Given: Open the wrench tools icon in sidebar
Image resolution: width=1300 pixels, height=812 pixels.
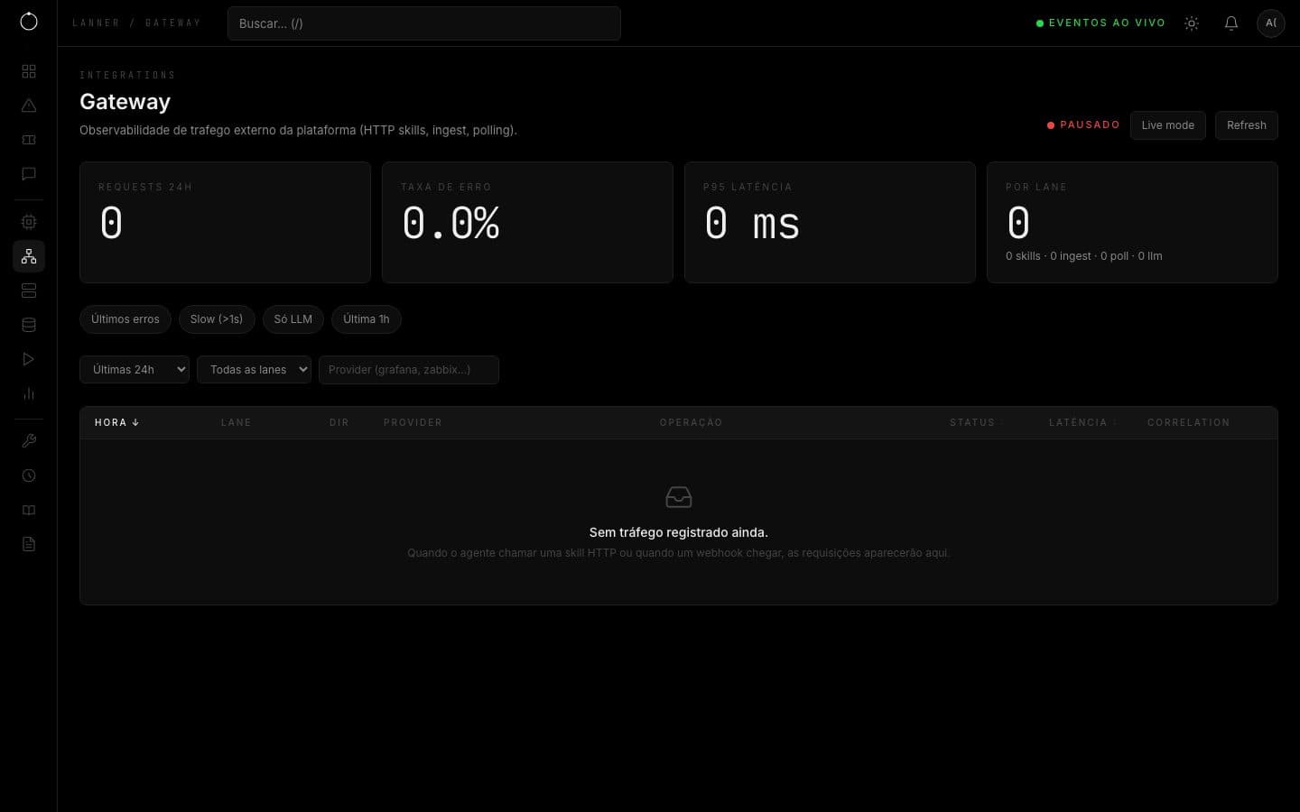Looking at the screenshot, I should tap(29, 441).
